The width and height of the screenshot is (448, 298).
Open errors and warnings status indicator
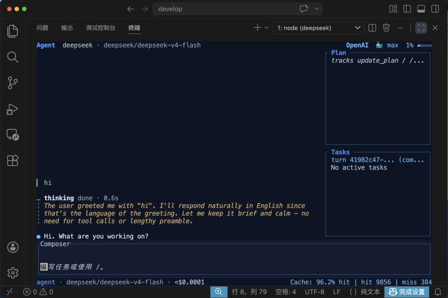coord(38,292)
